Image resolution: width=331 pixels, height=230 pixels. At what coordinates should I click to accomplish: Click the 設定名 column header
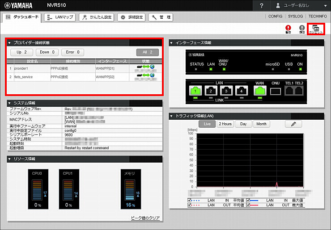click(32, 61)
